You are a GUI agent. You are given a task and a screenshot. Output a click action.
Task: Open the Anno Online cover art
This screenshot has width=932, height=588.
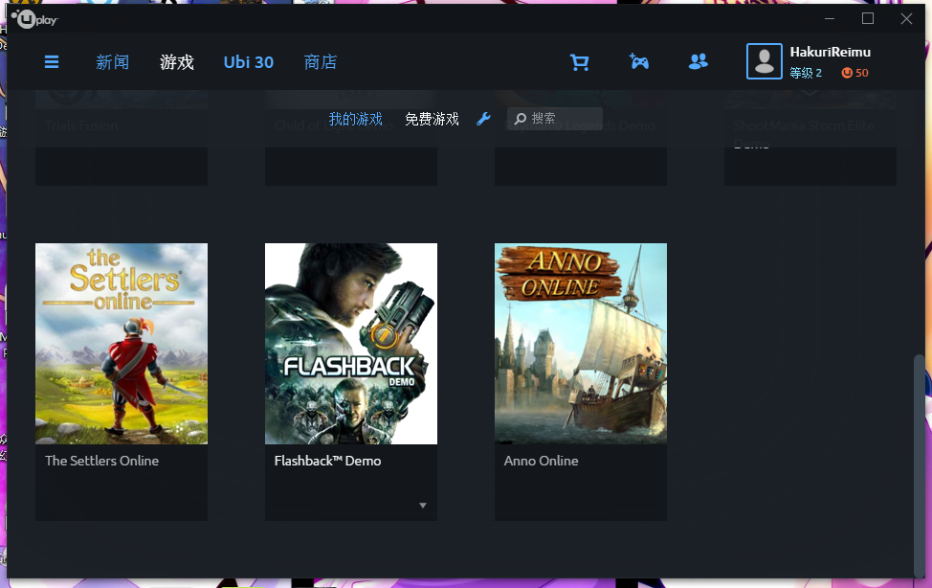(x=581, y=344)
